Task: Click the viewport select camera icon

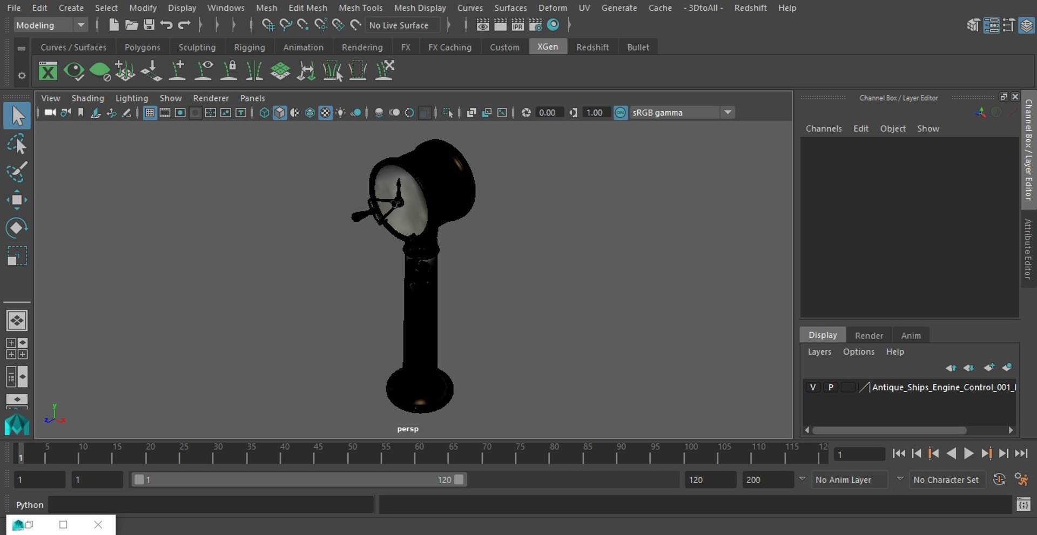Action: [x=50, y=112]
